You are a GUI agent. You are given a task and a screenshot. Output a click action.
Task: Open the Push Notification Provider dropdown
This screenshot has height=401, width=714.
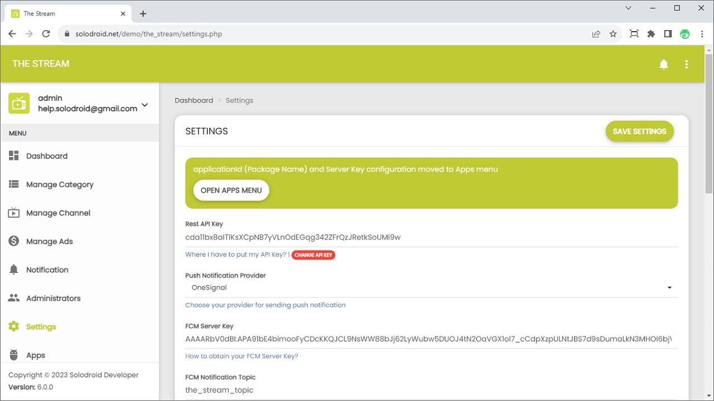(x=431, y=288)
